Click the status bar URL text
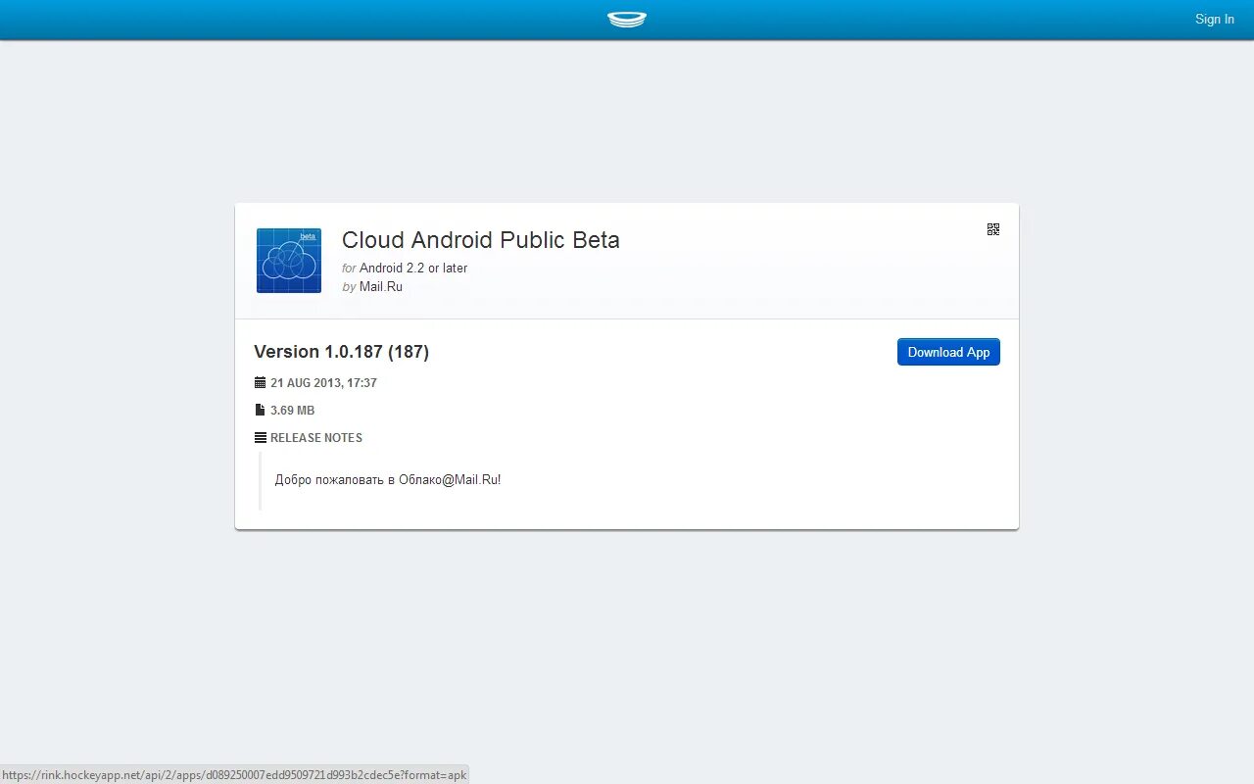This screenshot has height=784, width=1254. (x=234, y=775)
